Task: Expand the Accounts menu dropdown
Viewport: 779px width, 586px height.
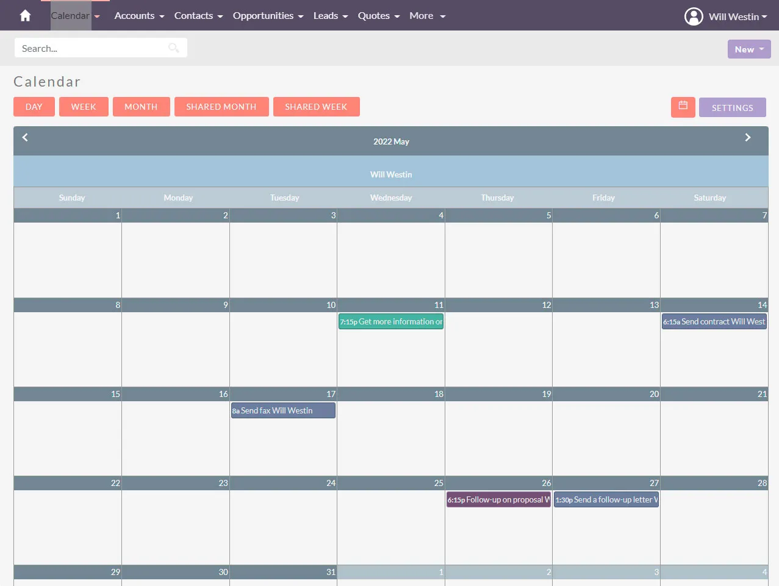Action: [x=139, y=16]
